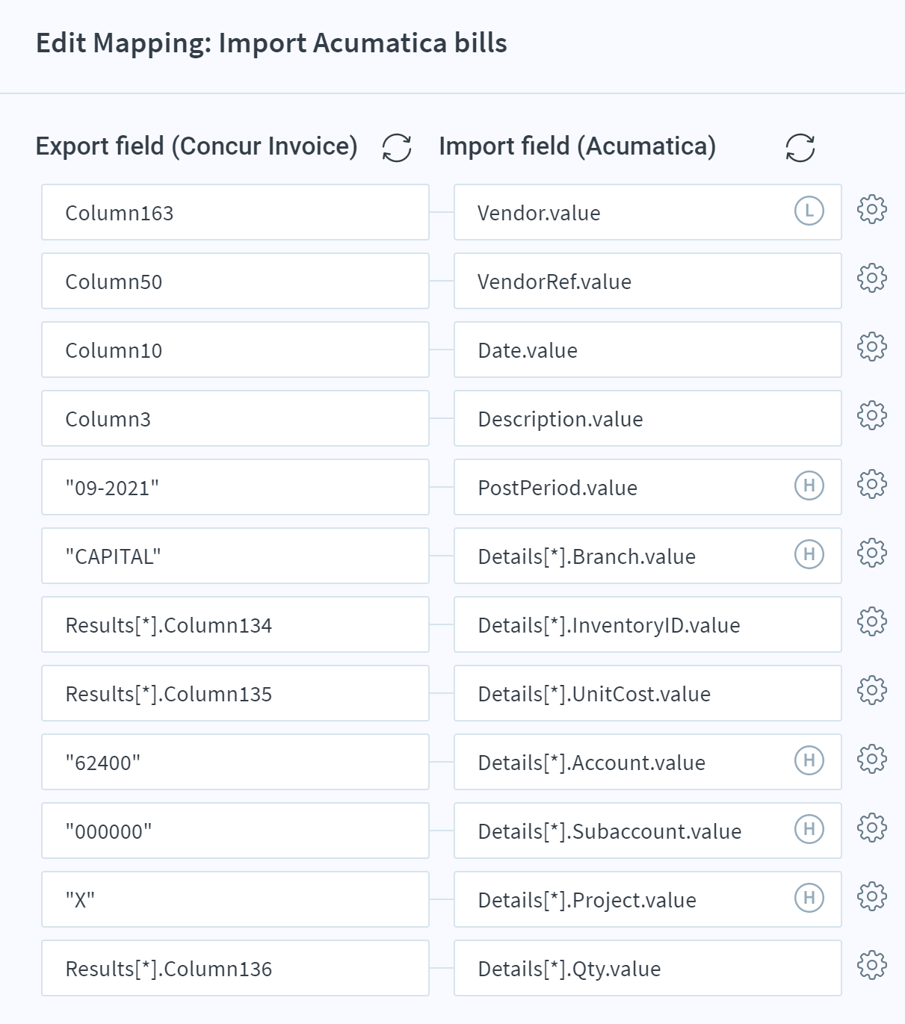Open settings gear for Date.value row
Screen dimensions: 905x1024
coord(872,347)
